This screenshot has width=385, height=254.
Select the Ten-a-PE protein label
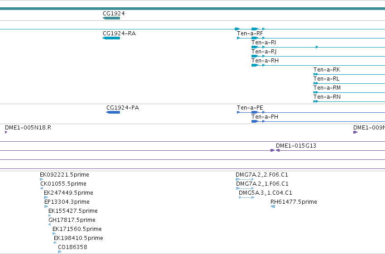tap(250, 108)
